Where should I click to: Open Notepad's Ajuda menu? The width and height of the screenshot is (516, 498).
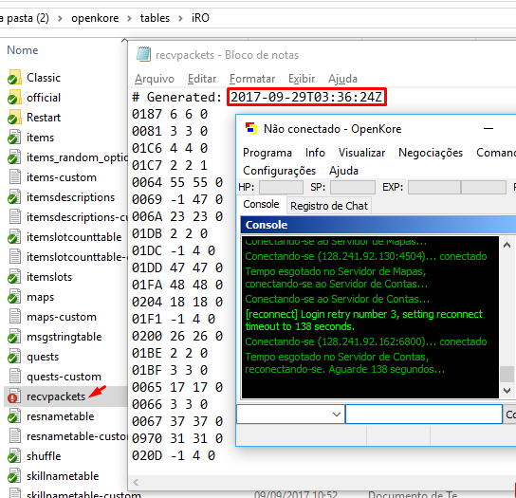point(342,79)
